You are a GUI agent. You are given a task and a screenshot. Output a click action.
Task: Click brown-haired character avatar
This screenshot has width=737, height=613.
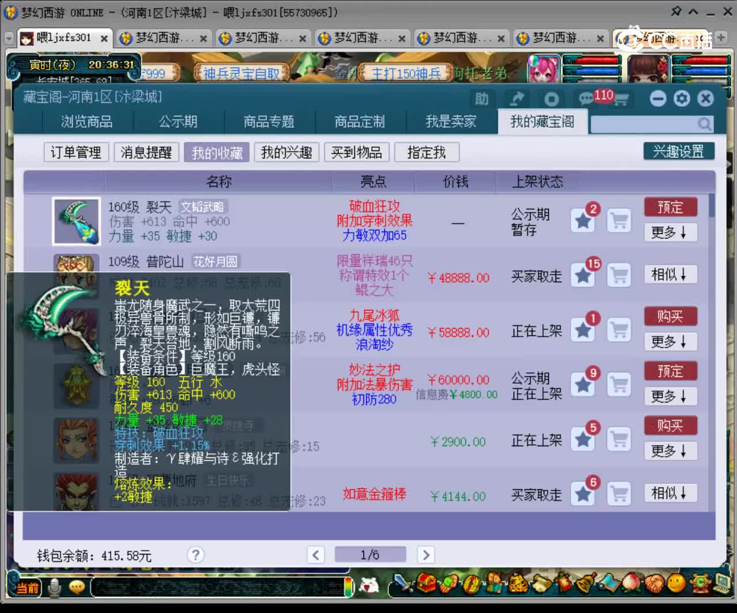click(x=648, y=70)
